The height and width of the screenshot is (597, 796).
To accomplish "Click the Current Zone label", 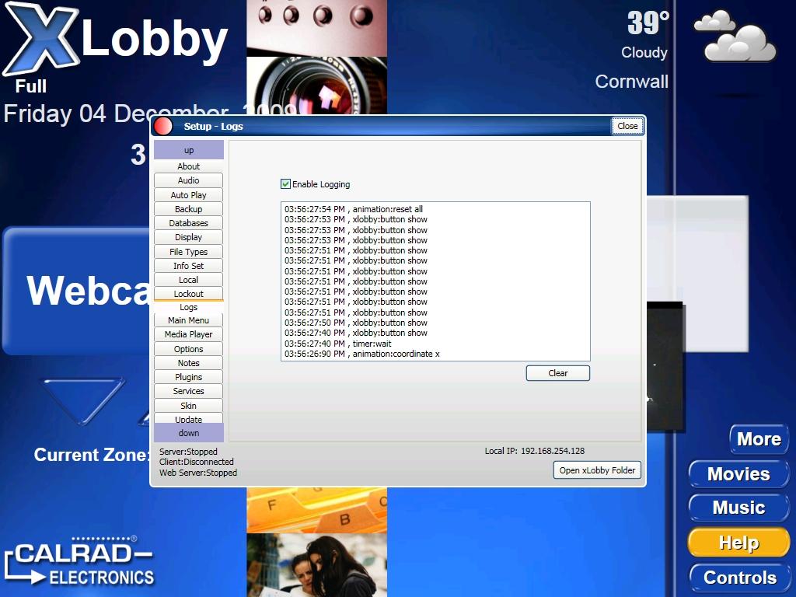I will [92, 455].
